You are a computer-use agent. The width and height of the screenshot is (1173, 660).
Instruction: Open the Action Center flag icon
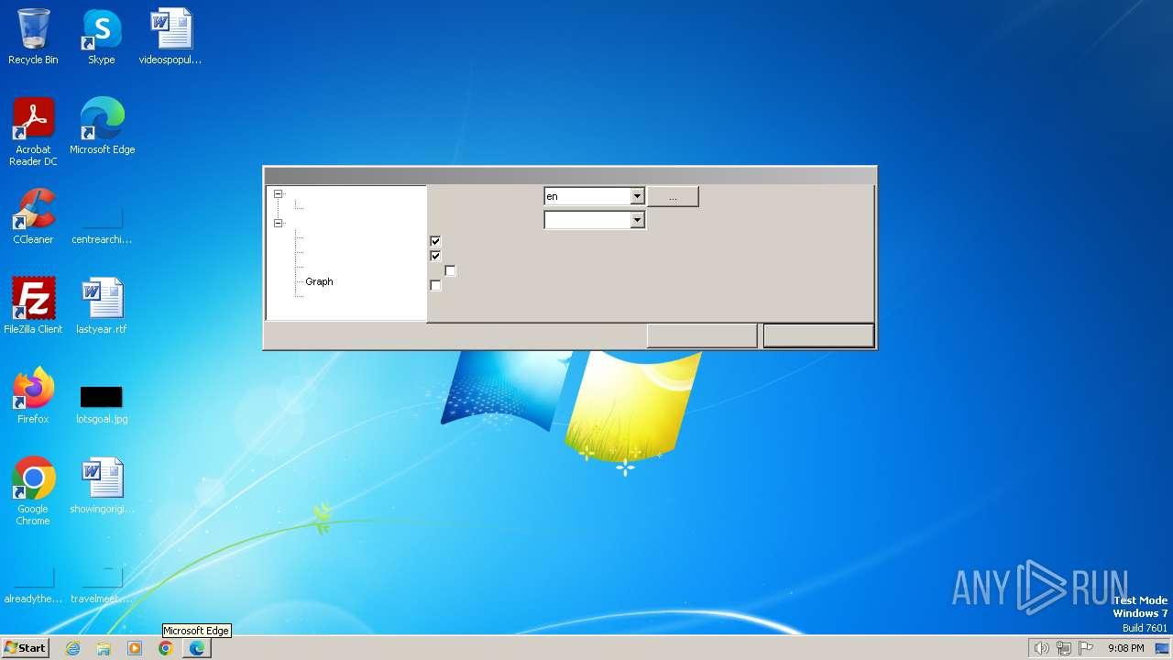point(1086,648)
